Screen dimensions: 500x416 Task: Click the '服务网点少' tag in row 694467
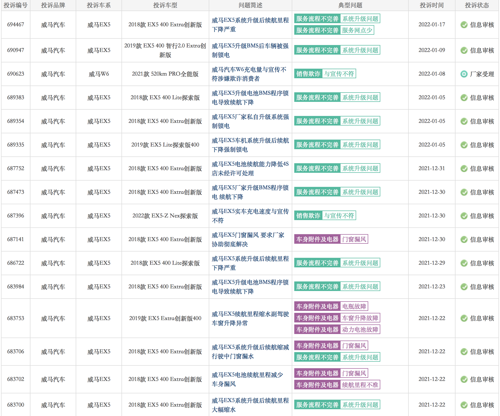(x=357, y=30)
